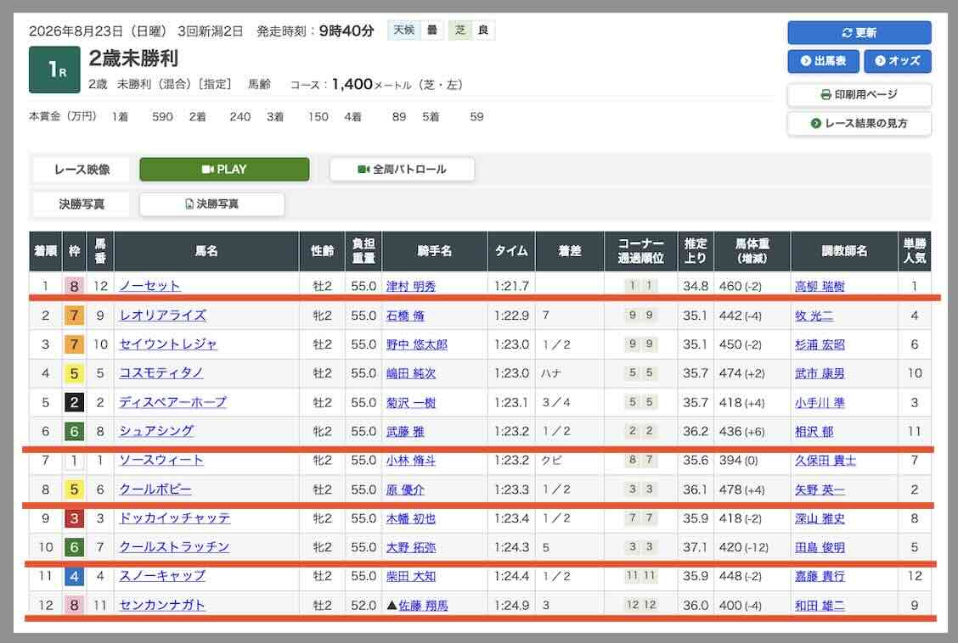Screen dimensions: 958x643
Task: Open the オッズ odds page
Action: (898, 61)
